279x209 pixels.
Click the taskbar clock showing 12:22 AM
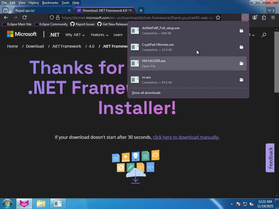tap(265, 204)
